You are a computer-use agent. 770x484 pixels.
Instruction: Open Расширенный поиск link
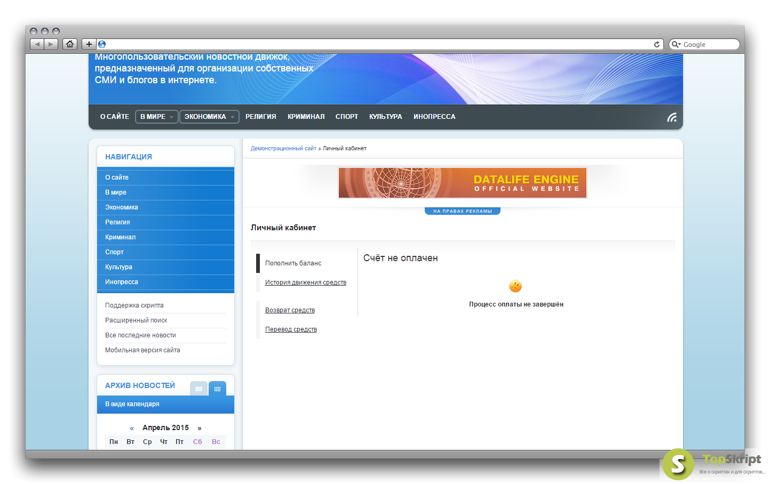coord(136,320)
